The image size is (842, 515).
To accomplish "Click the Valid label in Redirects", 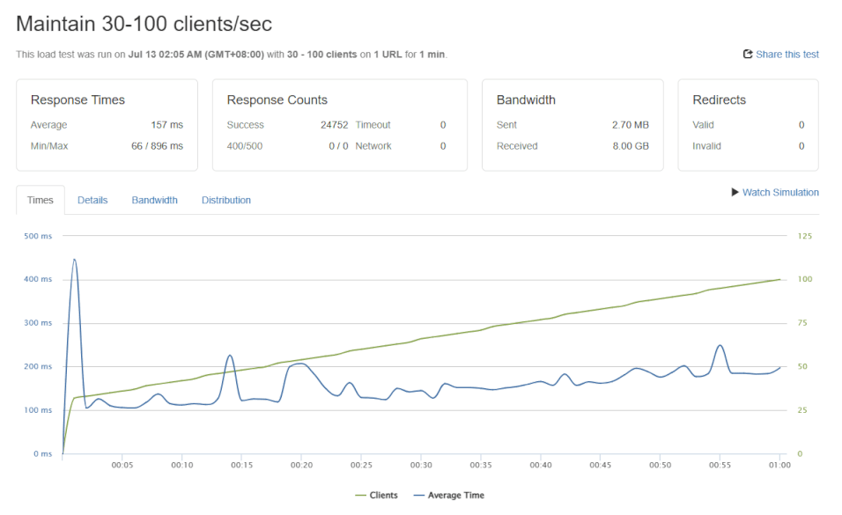I will pos(704,125).
